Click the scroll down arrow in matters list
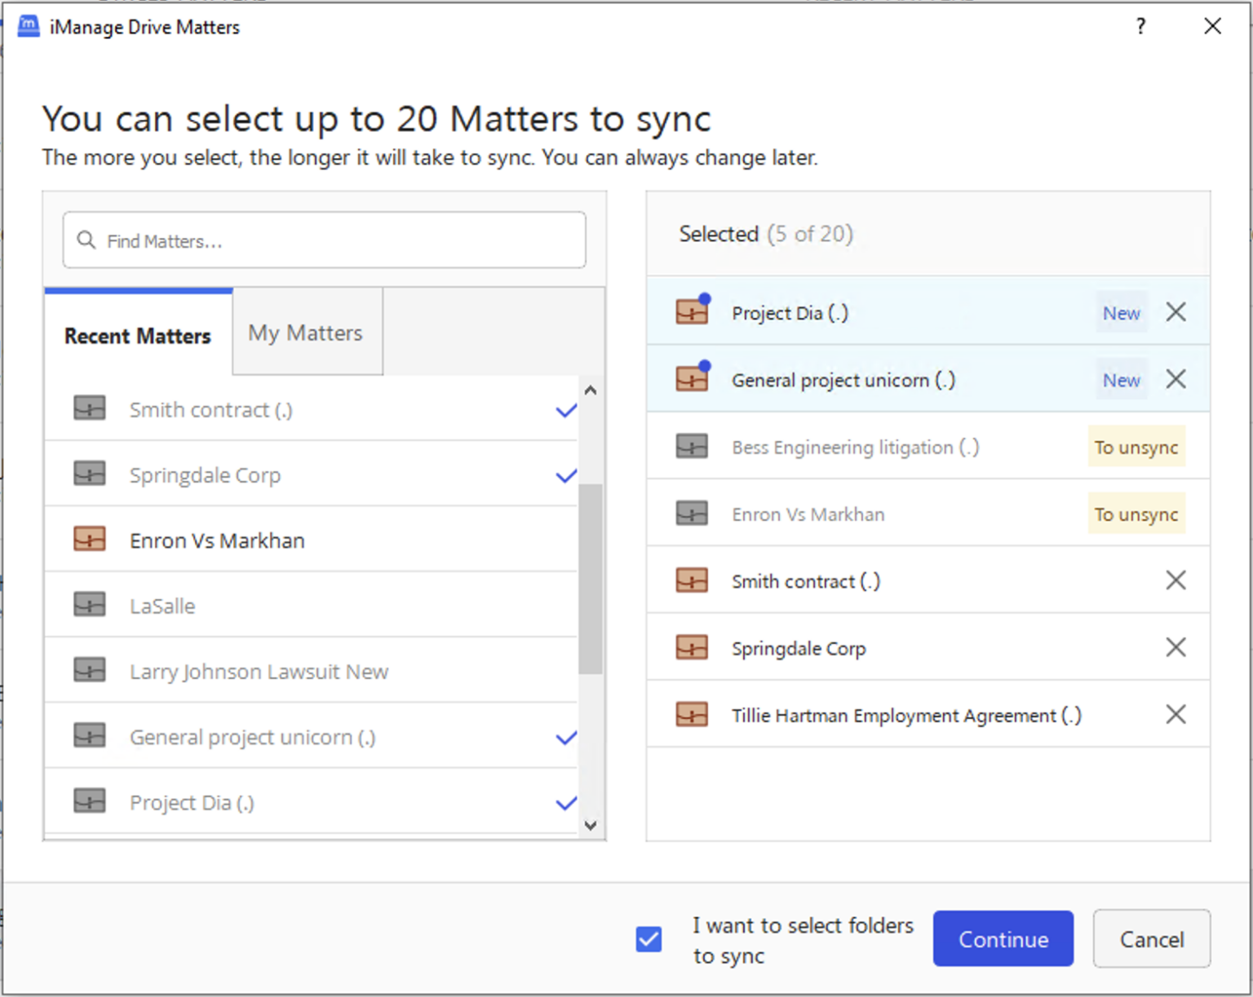The height and width of the screenshot is (997, 1253). point(591,825)
